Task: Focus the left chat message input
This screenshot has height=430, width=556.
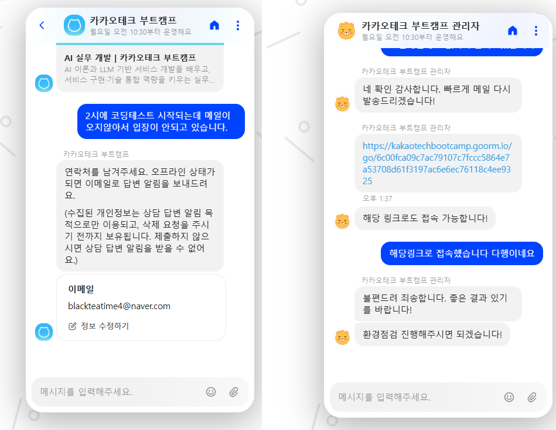Action: click(x=121, y=392)
